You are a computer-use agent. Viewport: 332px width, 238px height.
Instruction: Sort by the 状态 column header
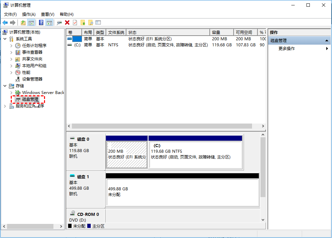coord(168,32)
